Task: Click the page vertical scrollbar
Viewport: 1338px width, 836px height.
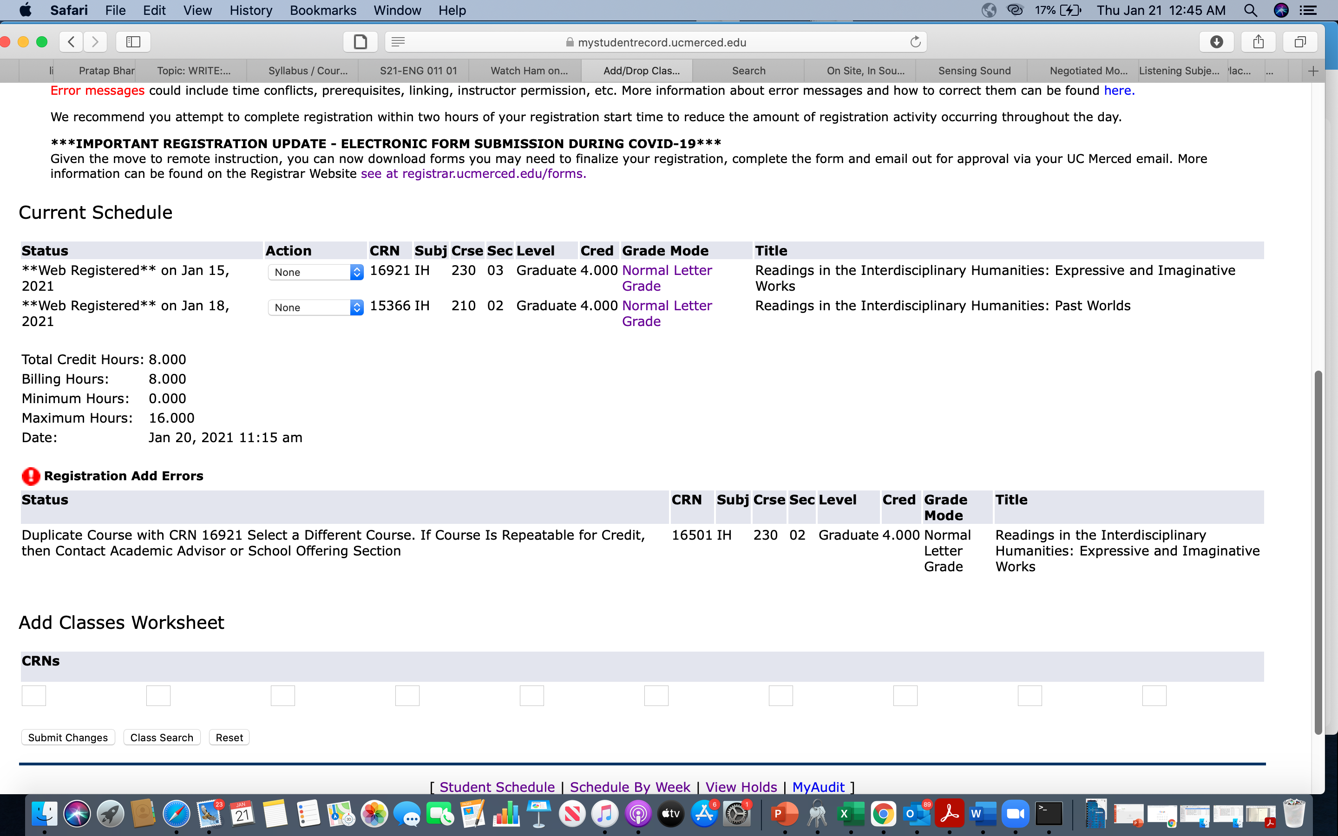Action: (x=1318, y=553)
